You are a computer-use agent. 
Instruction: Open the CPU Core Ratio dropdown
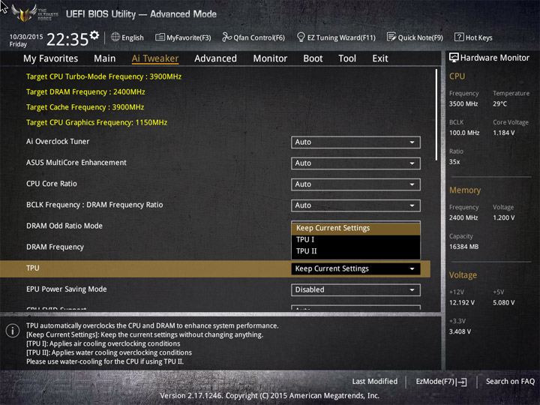[x=355, y=184]
